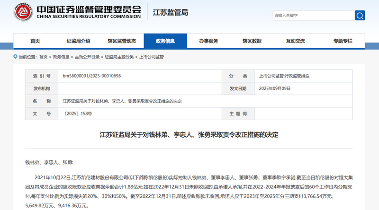The width and height of the screenshot is (379, 210).
Task: Click the 当前位置 breadcrumb label
Action: click(28, 57)
